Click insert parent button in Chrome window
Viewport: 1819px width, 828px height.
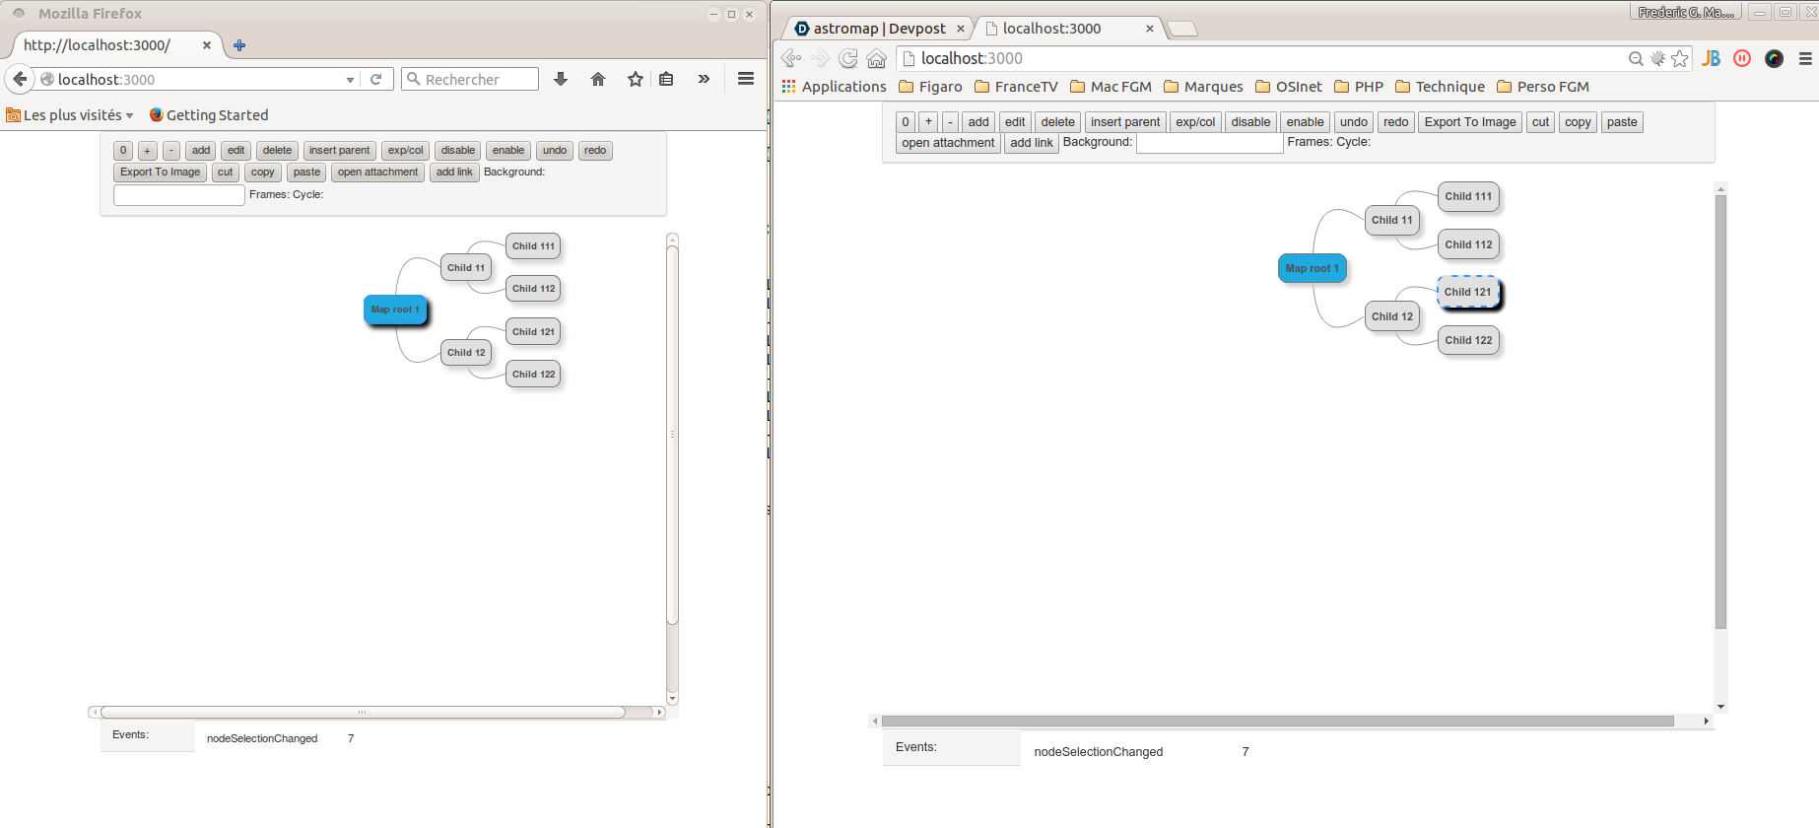[x=1125, y=122]
